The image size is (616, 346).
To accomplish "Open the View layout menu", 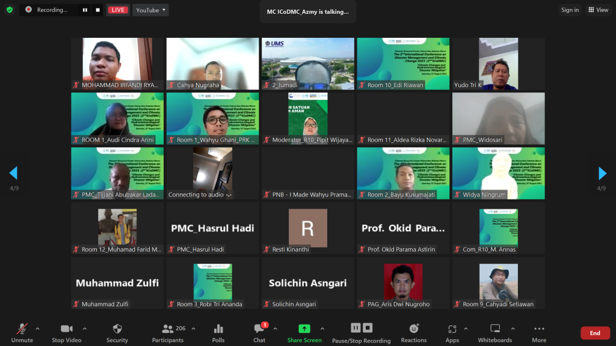I will pos(598,10).
